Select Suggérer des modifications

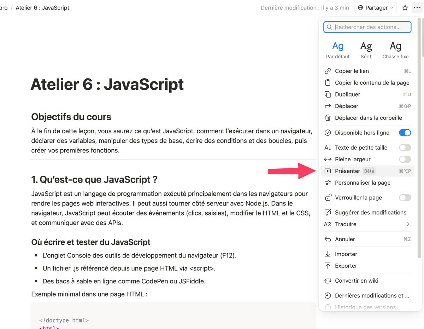pos(367,212)
